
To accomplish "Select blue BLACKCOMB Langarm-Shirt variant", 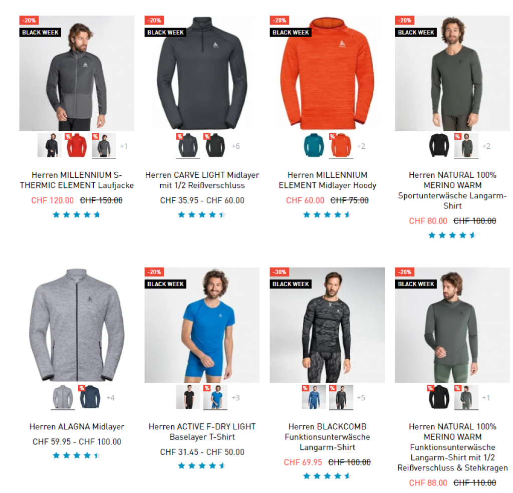I will (314, 397).
